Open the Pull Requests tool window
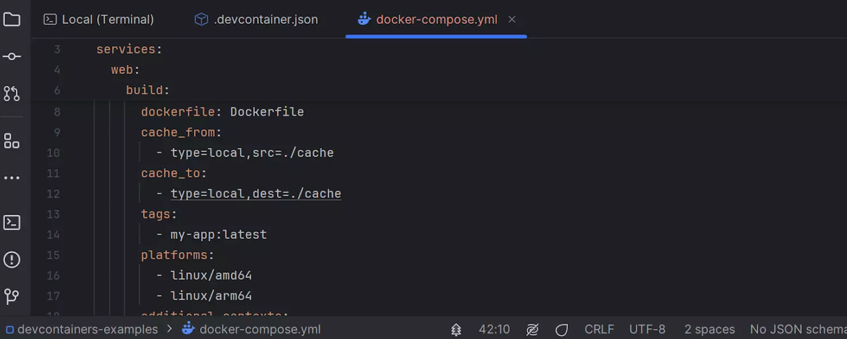The width and height of the screenshot is (847, 339). click(x=12, y=94)
